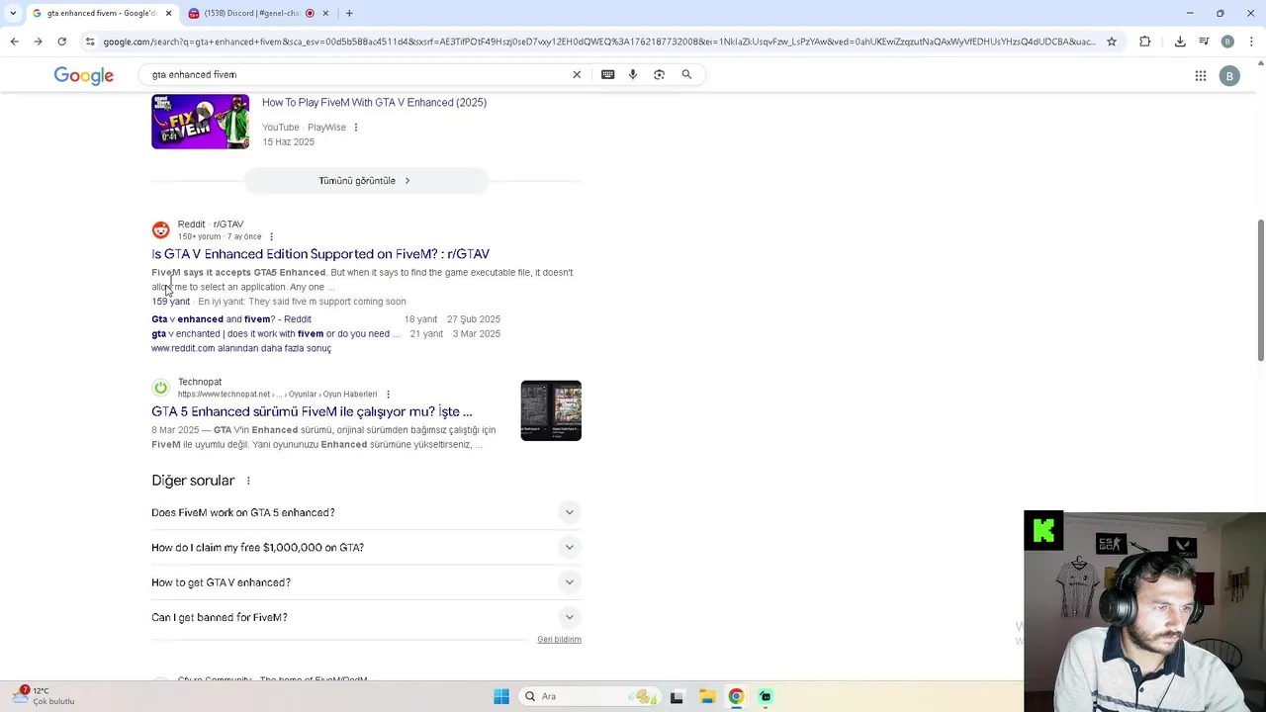Open the Google apps grid
1266x712 pixels.
1200,76
